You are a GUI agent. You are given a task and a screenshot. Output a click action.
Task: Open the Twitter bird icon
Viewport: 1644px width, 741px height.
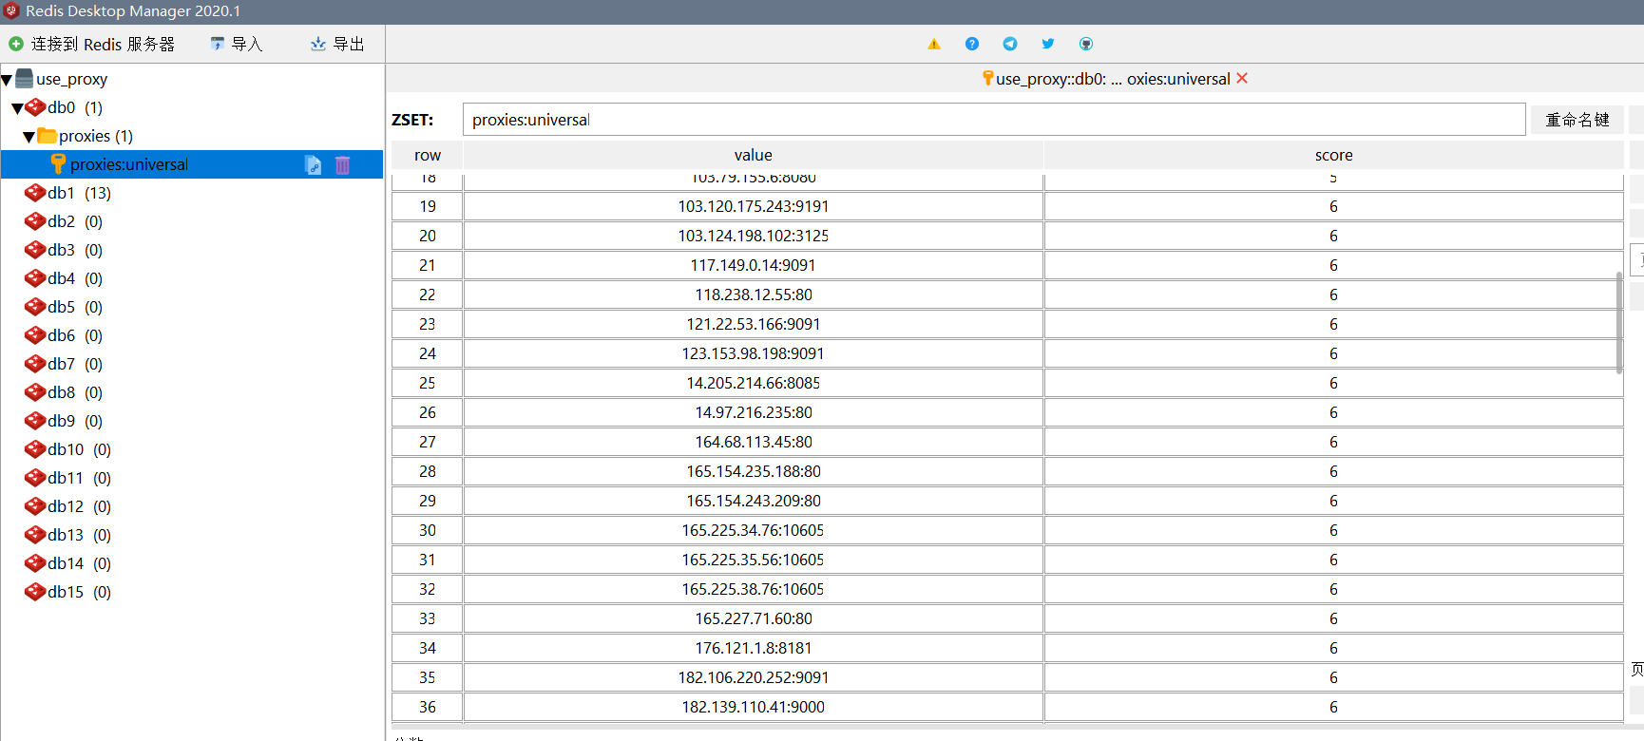(1048, 44)
